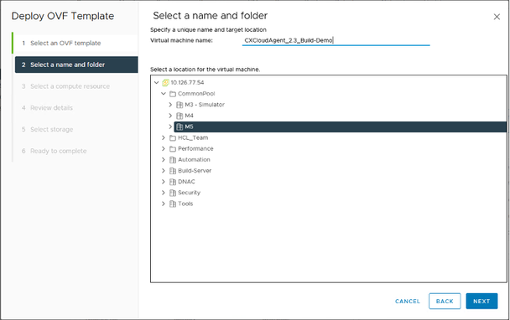The image size is (510, 320).
Task: Click the DNAC datacenter icon
Action: pos(173,182)
